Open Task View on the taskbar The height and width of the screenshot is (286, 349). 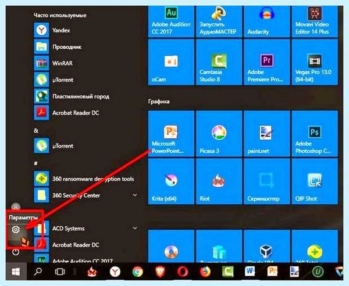[60, 271]
